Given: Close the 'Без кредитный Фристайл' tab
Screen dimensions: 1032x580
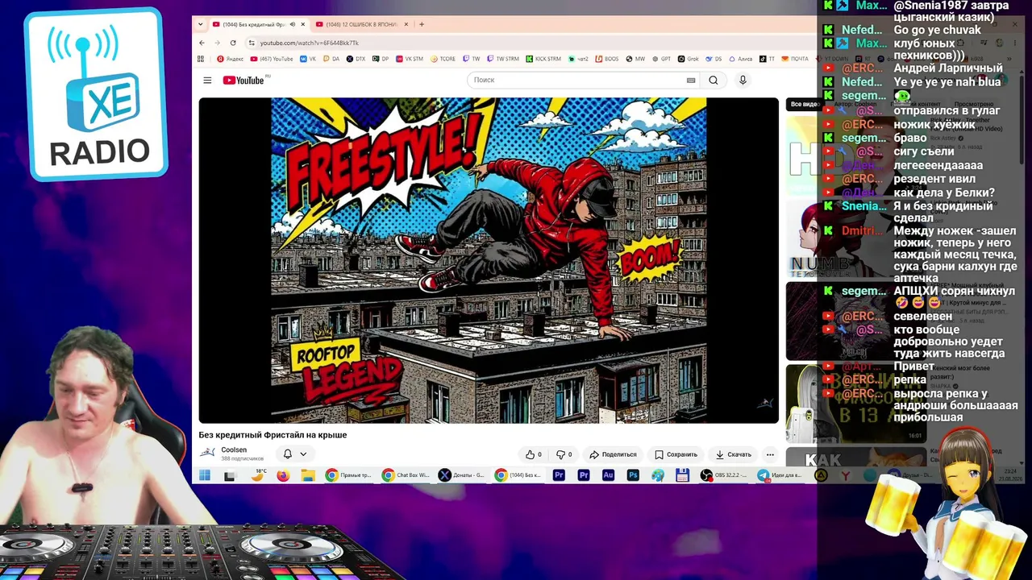Looking at the screenshot, I should [x=303, y=25].
